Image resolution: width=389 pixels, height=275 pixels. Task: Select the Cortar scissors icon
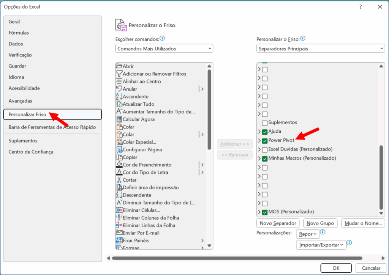tap(119, 180)
